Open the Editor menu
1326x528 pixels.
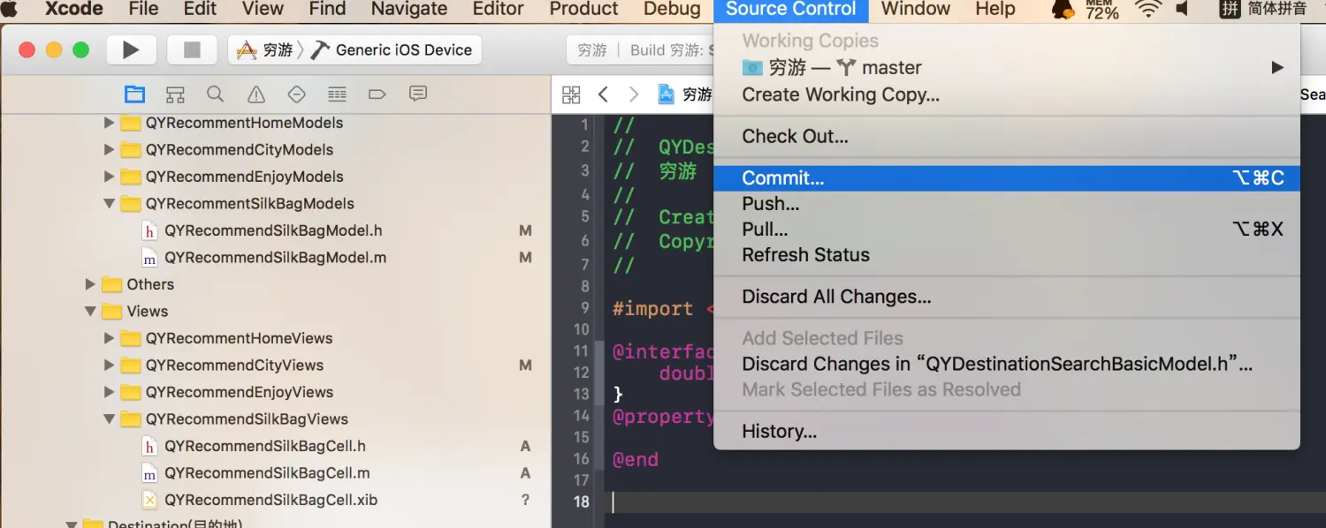(499, 9)
